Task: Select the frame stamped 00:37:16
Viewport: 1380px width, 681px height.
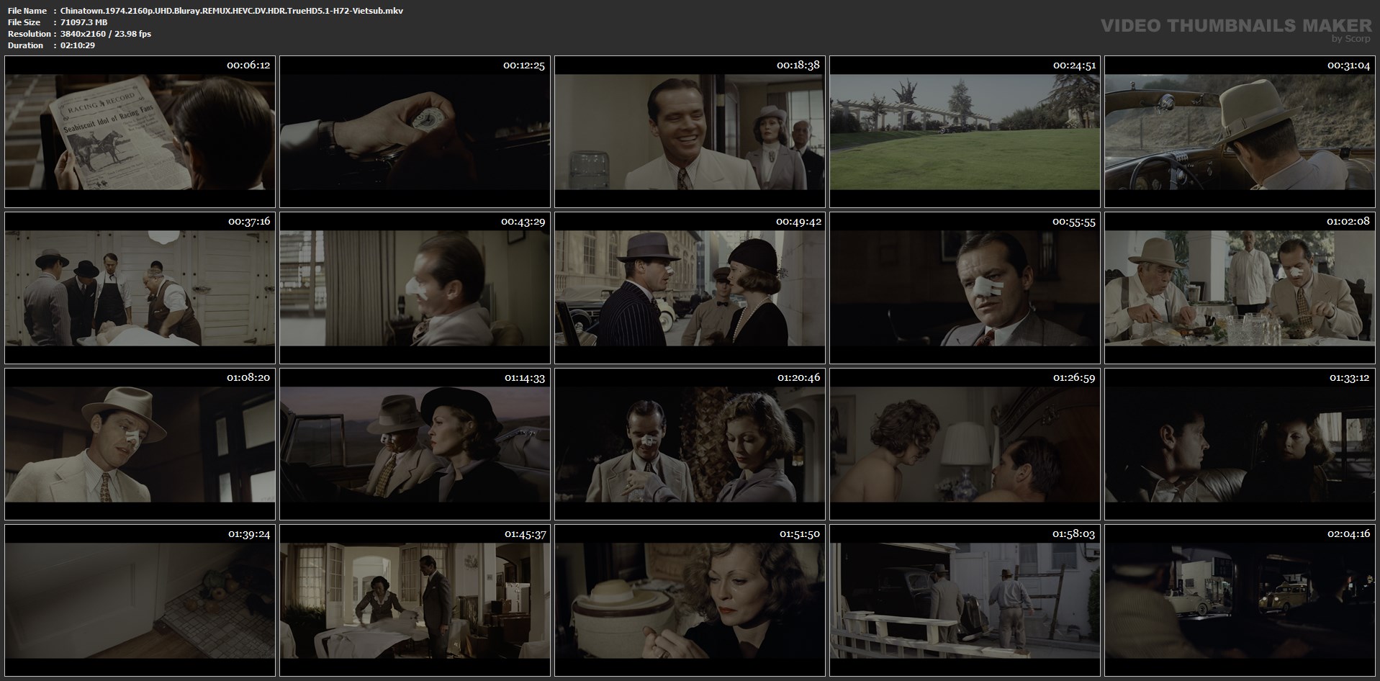Action: point(140,288)
